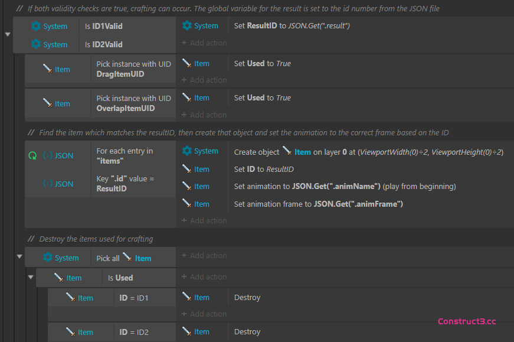Click the green loop icon on For each entry
This screenshot has width=514, height=342.
32,155
